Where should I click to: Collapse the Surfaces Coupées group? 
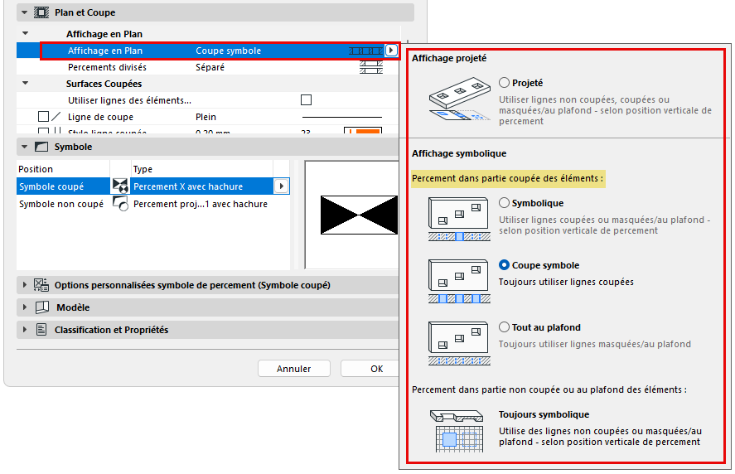coord(26,84)
